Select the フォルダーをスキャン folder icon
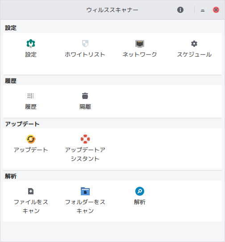 click(x=85, y=191)
